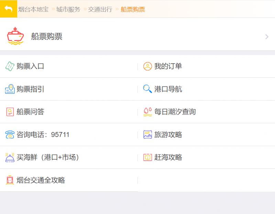Open the 赶海攻略 link
275x214 pixels.
click(168, 157)
